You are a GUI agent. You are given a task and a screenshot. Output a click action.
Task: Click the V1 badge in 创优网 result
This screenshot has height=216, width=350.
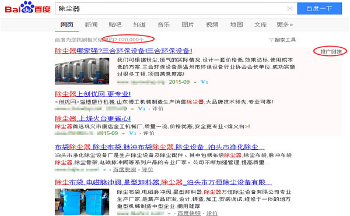click(x=141, y=109)
